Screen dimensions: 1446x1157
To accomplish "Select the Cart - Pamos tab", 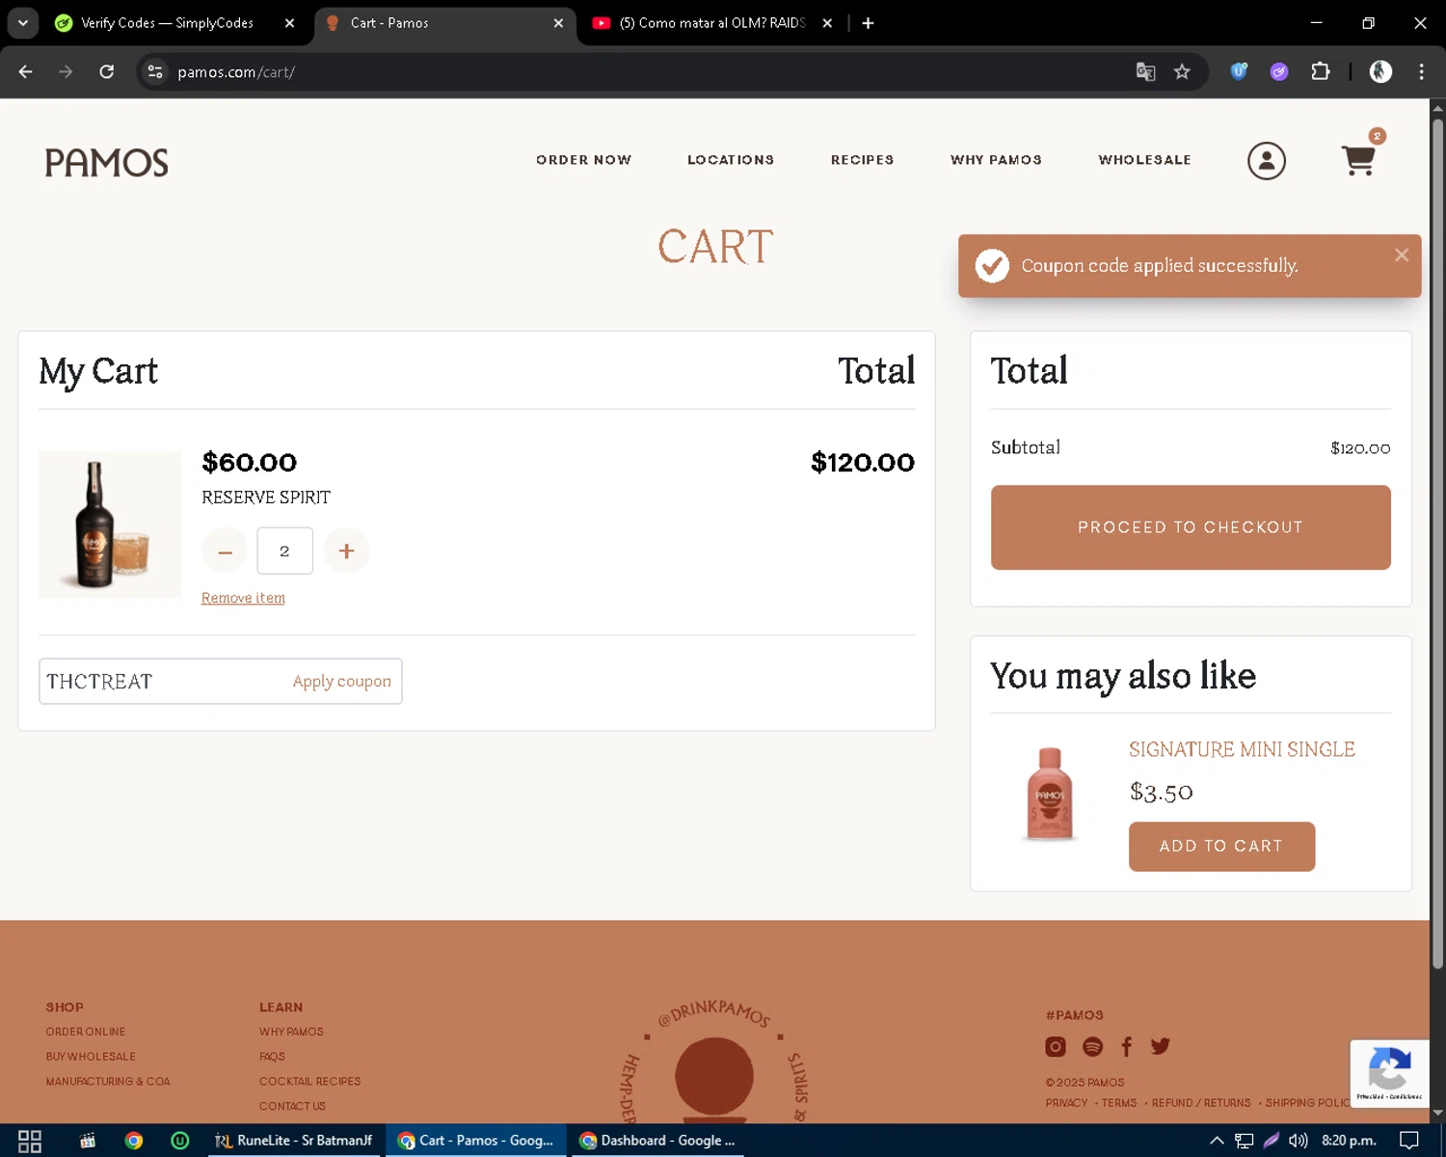I will click(x=443, y=23).
